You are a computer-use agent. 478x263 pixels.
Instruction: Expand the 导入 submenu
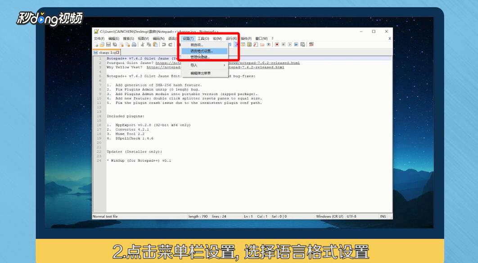pos(204,65)
